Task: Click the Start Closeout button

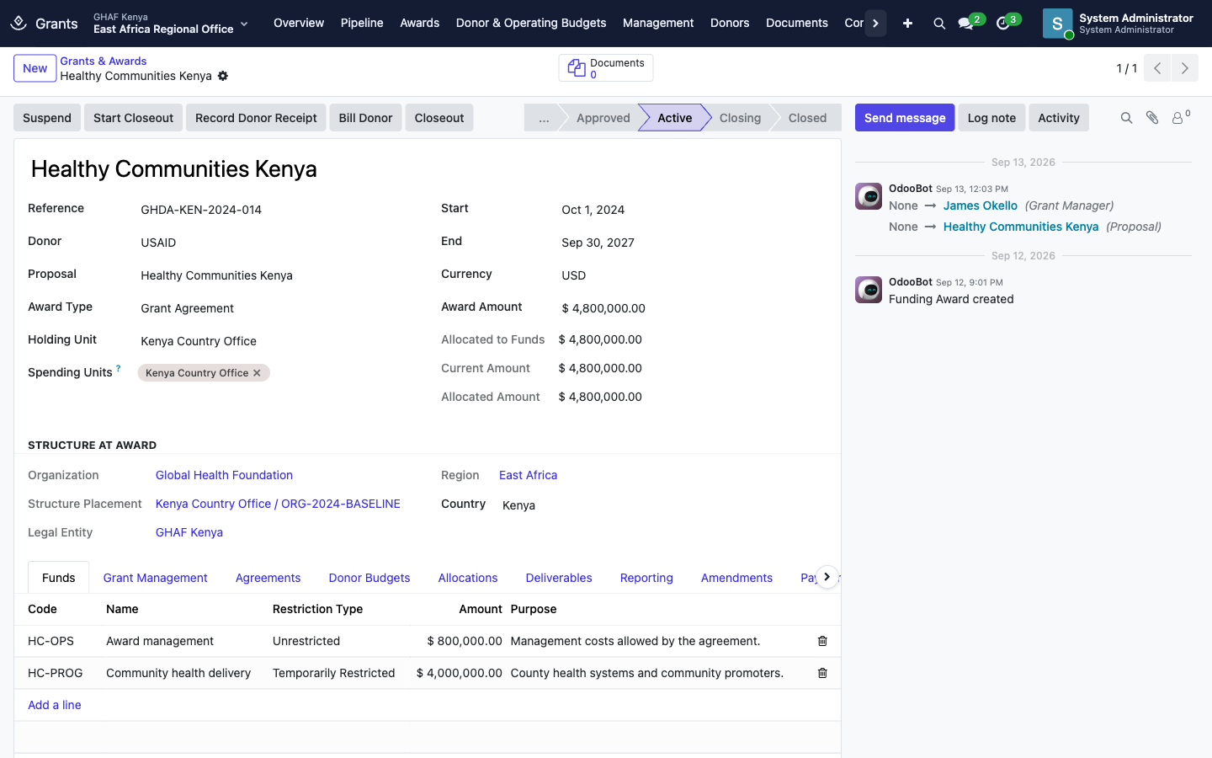Action: point(133,118)
